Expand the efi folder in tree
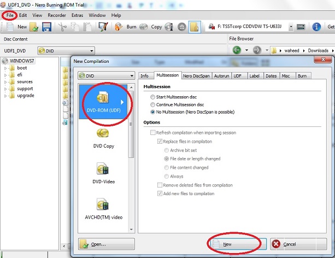The image size is (335, 258). click(5, 75)
